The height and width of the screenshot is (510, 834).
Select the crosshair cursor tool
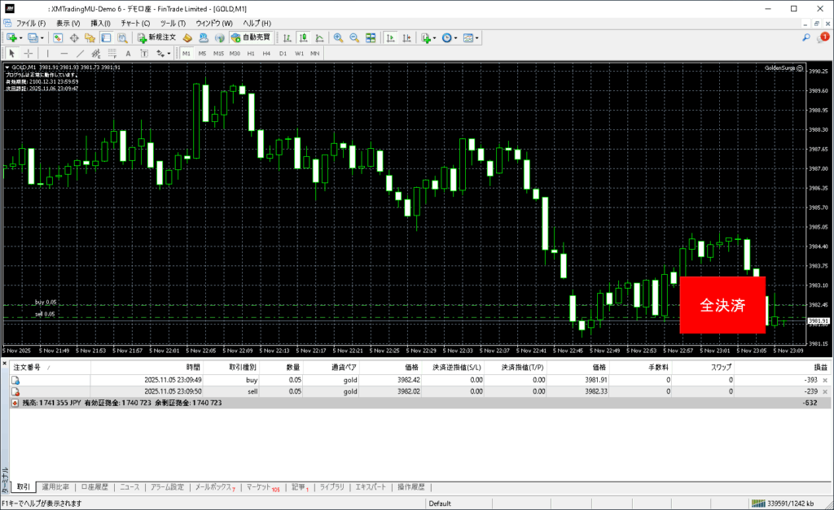[29, 53]
